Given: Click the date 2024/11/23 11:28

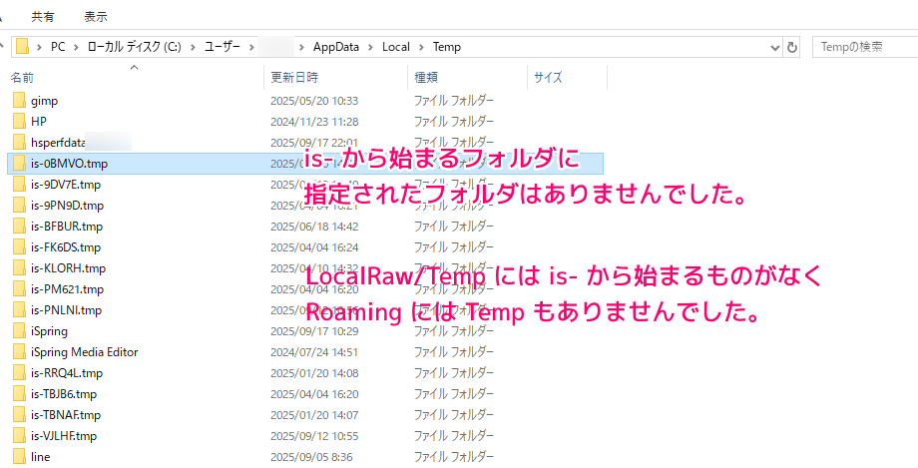Looking at the screenshot, I should [x=314, y=122].
